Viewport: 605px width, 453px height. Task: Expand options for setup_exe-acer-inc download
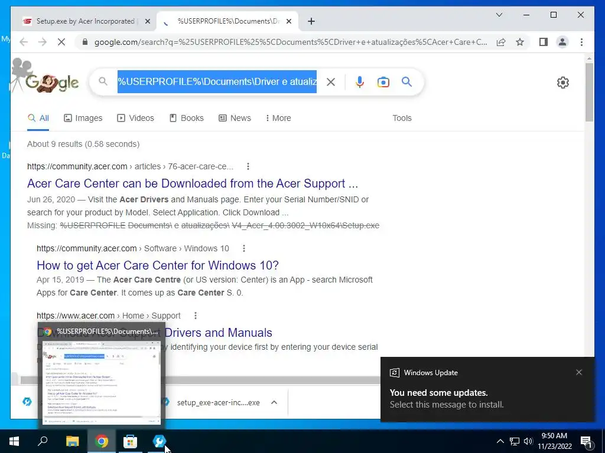point(274,402)
